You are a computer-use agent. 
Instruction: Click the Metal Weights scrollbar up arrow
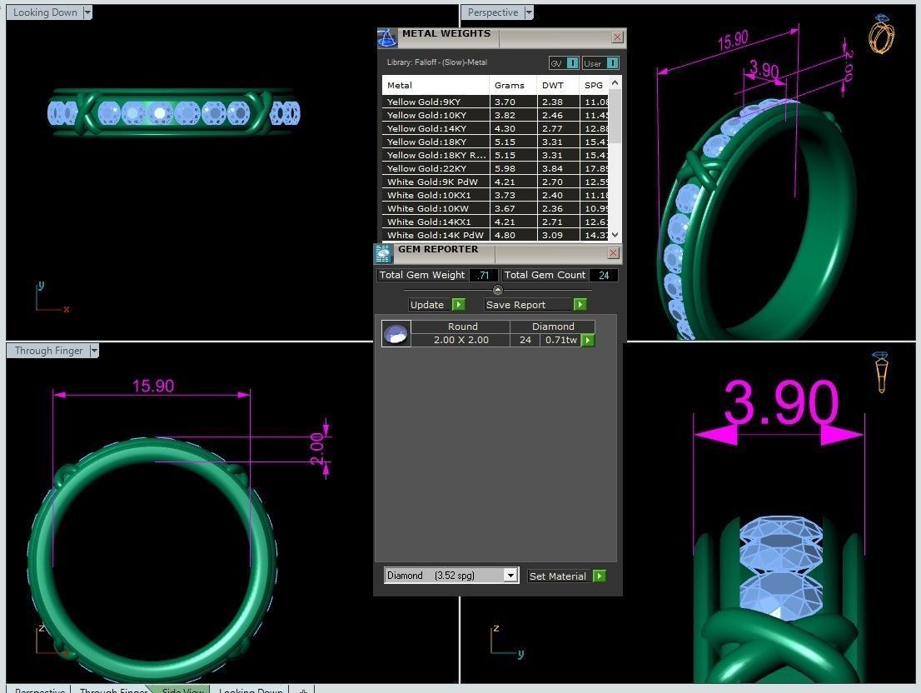click(615, 82)
